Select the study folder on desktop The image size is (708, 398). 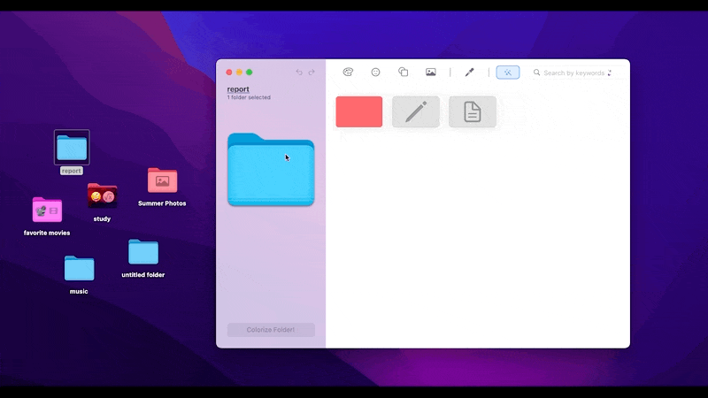103,195
